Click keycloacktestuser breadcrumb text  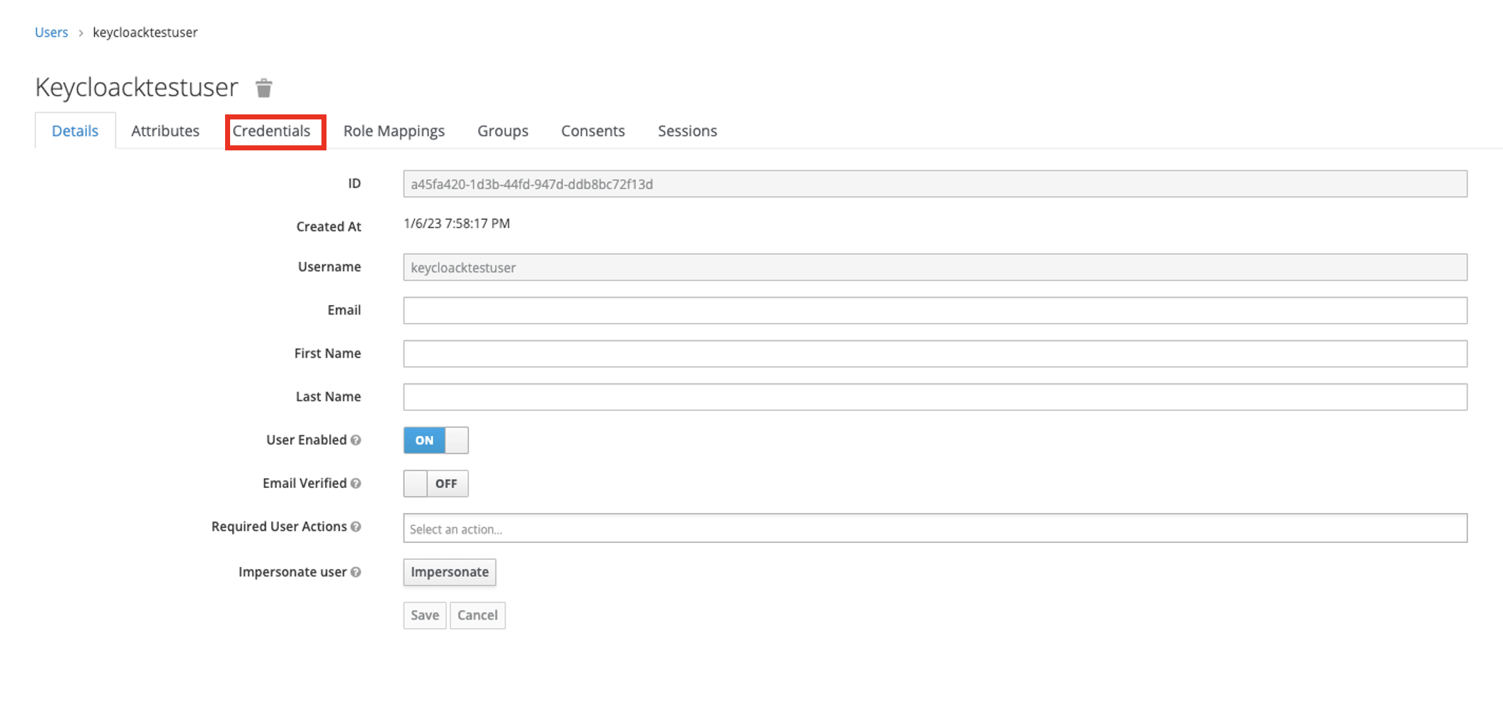(145, 32)
